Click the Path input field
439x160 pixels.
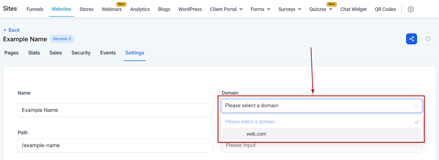pos(115,146)
